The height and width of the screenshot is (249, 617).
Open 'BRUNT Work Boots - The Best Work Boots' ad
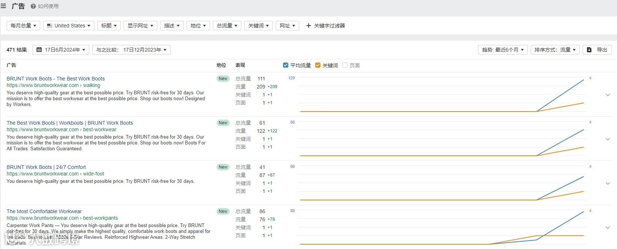[x=56, y=79]
